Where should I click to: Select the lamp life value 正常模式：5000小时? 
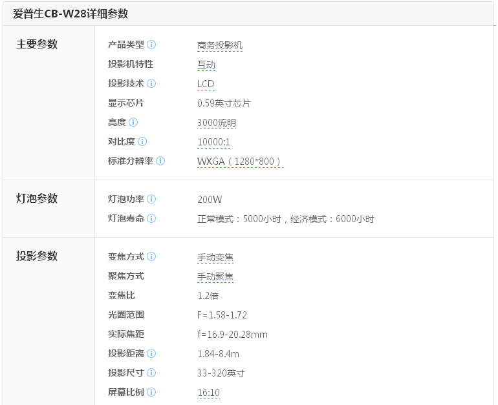[239, 219]
